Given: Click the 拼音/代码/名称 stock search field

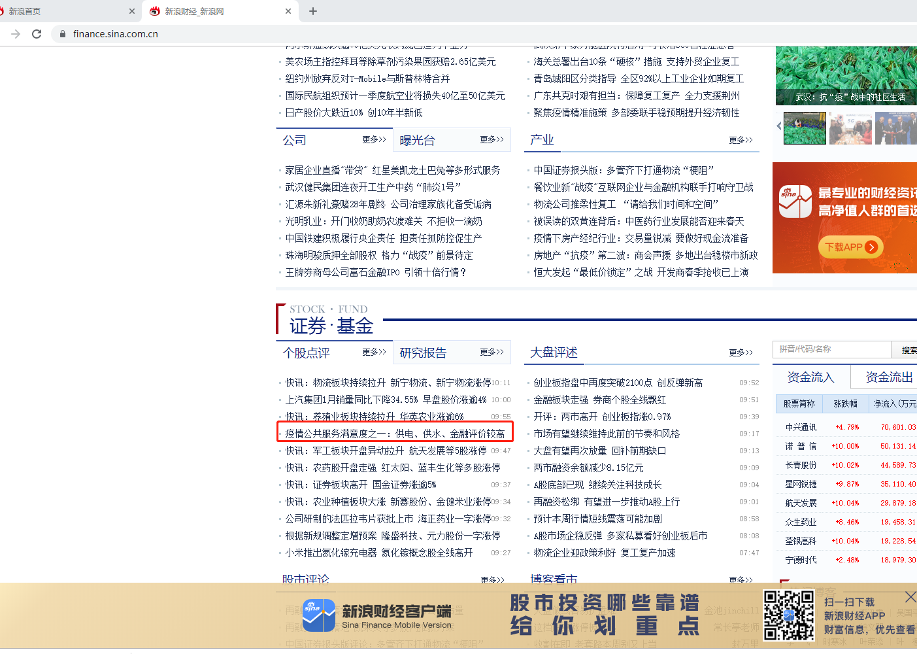Looking at the screenshot, I should click(x=831, y=349).
